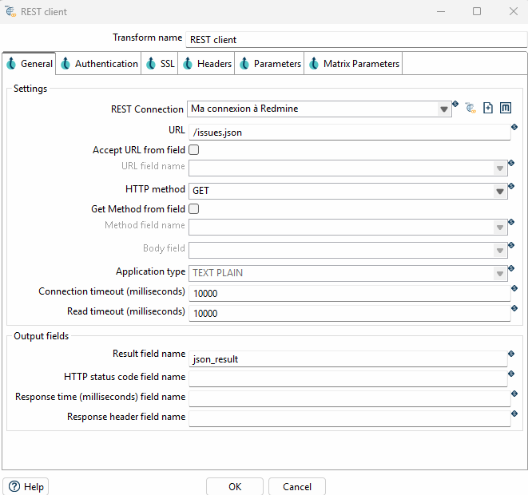Viewport: 528px width, 495px height.
Task: Switch to the Authentication tab
Action: pos(99,63)
